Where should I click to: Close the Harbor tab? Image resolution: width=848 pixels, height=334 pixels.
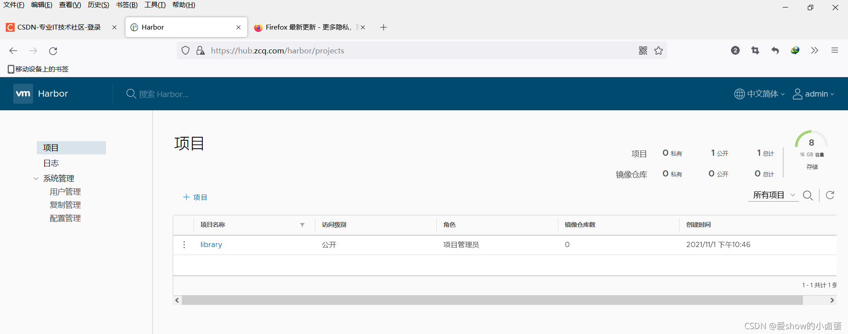238,27
